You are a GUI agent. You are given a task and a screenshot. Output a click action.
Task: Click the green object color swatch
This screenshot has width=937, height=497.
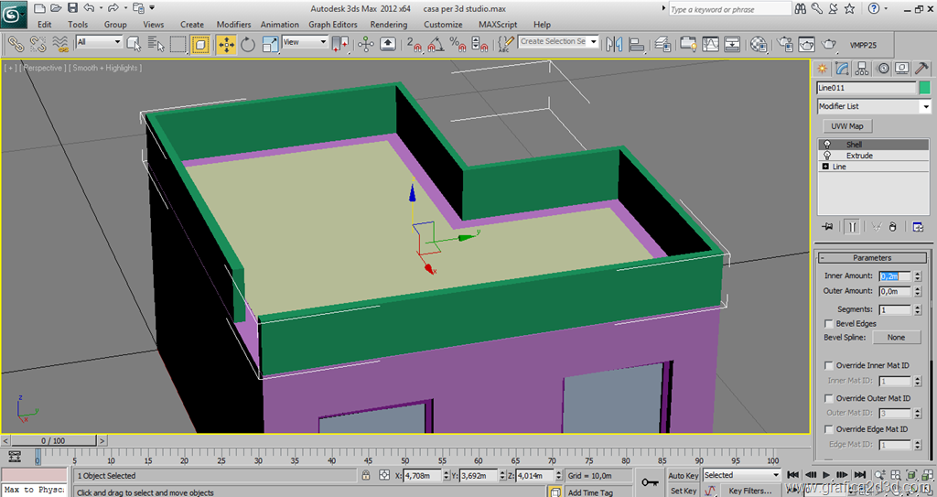click(924, 88)
